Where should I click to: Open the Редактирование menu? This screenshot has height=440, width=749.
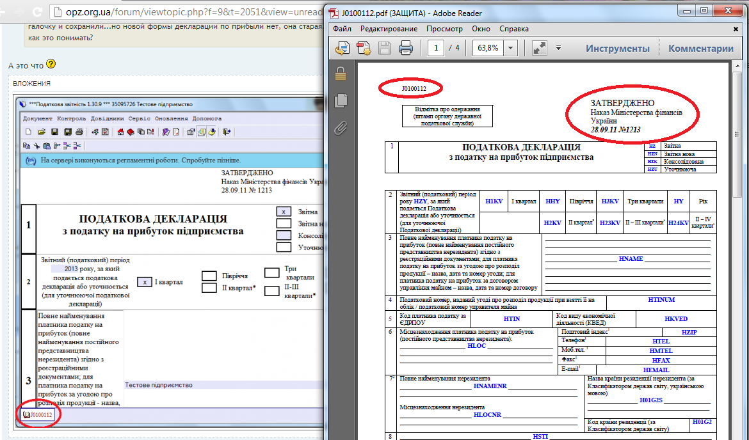(389, 29)
